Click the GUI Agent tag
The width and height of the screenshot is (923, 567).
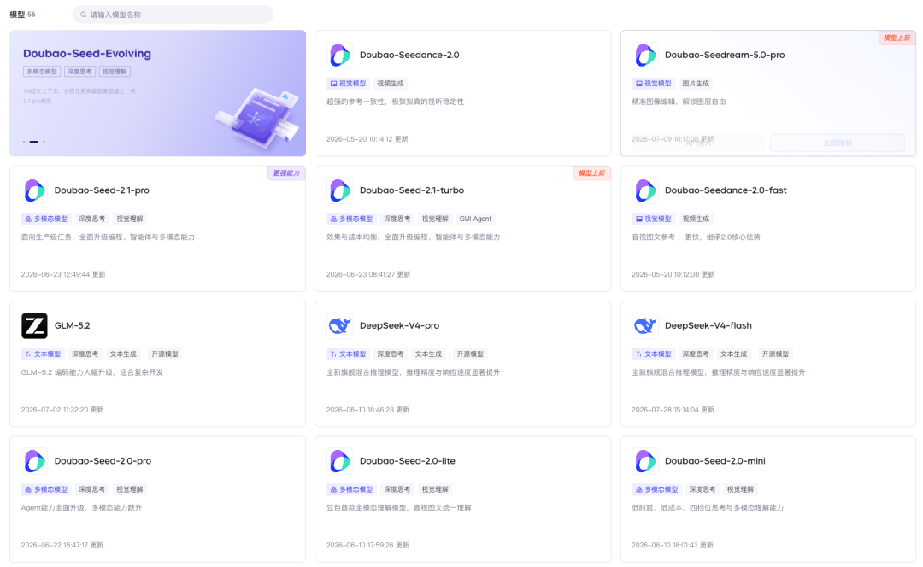pyautogui.click(x=475, y=219)
